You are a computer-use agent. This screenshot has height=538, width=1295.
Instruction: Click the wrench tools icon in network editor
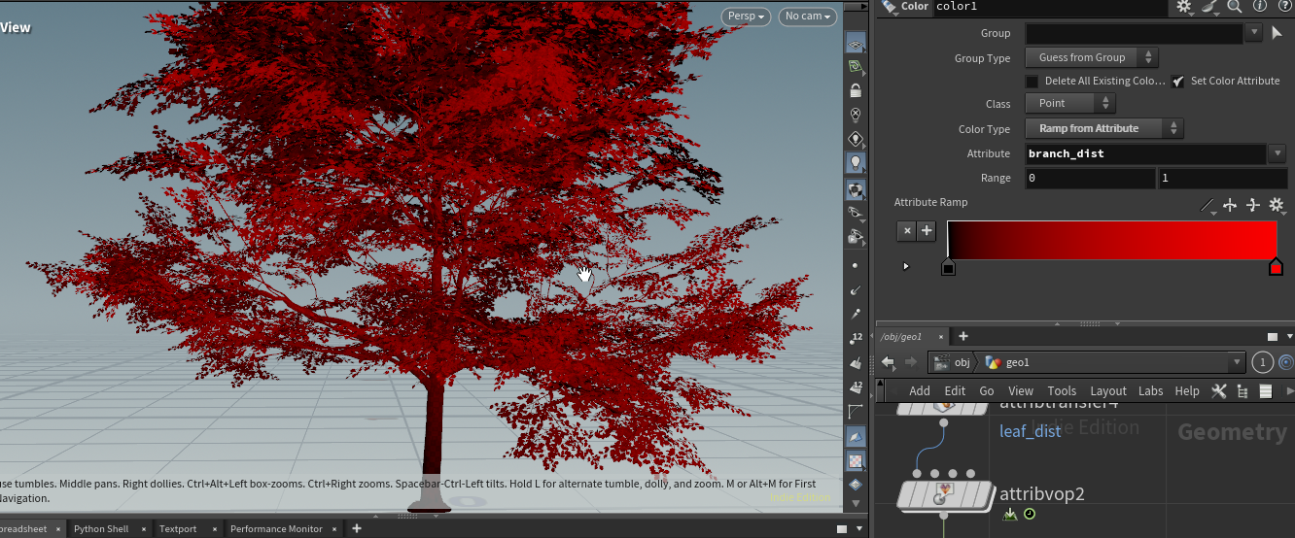(1219, 391)
